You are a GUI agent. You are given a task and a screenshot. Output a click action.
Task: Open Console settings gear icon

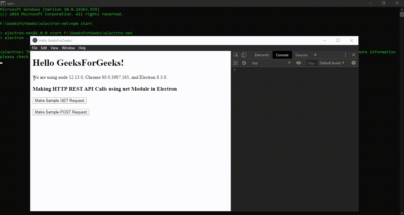[x=353, y=63]
